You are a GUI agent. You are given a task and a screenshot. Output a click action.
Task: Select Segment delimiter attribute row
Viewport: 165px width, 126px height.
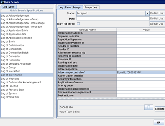point(87,36)
